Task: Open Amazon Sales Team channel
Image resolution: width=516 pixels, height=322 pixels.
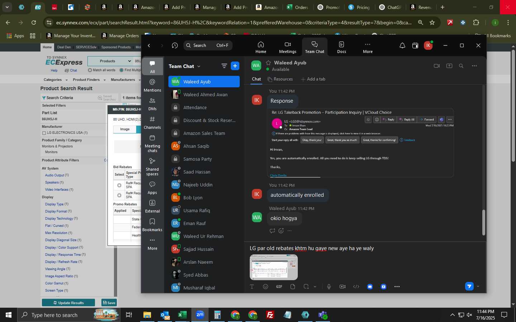Action: tap(204, 133)
